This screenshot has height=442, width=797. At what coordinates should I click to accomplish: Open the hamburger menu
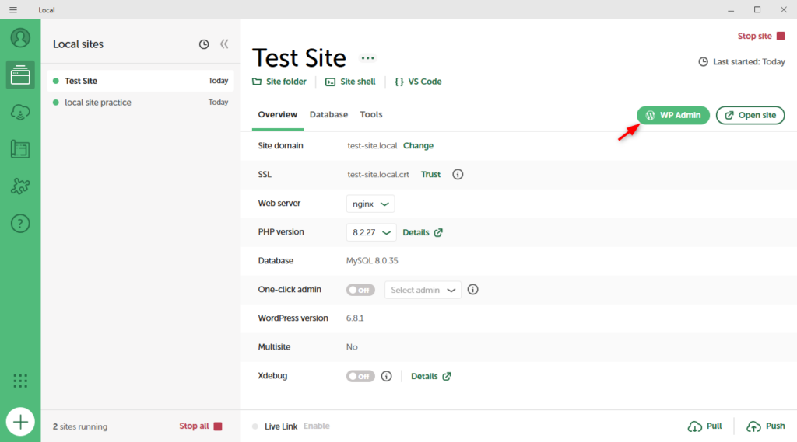click(x=13, y=9)
